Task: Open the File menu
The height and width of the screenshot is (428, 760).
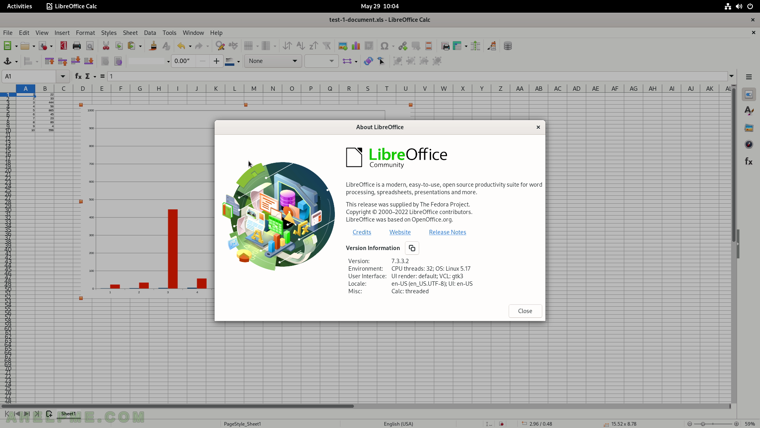Action: click(x=8, y=33)
